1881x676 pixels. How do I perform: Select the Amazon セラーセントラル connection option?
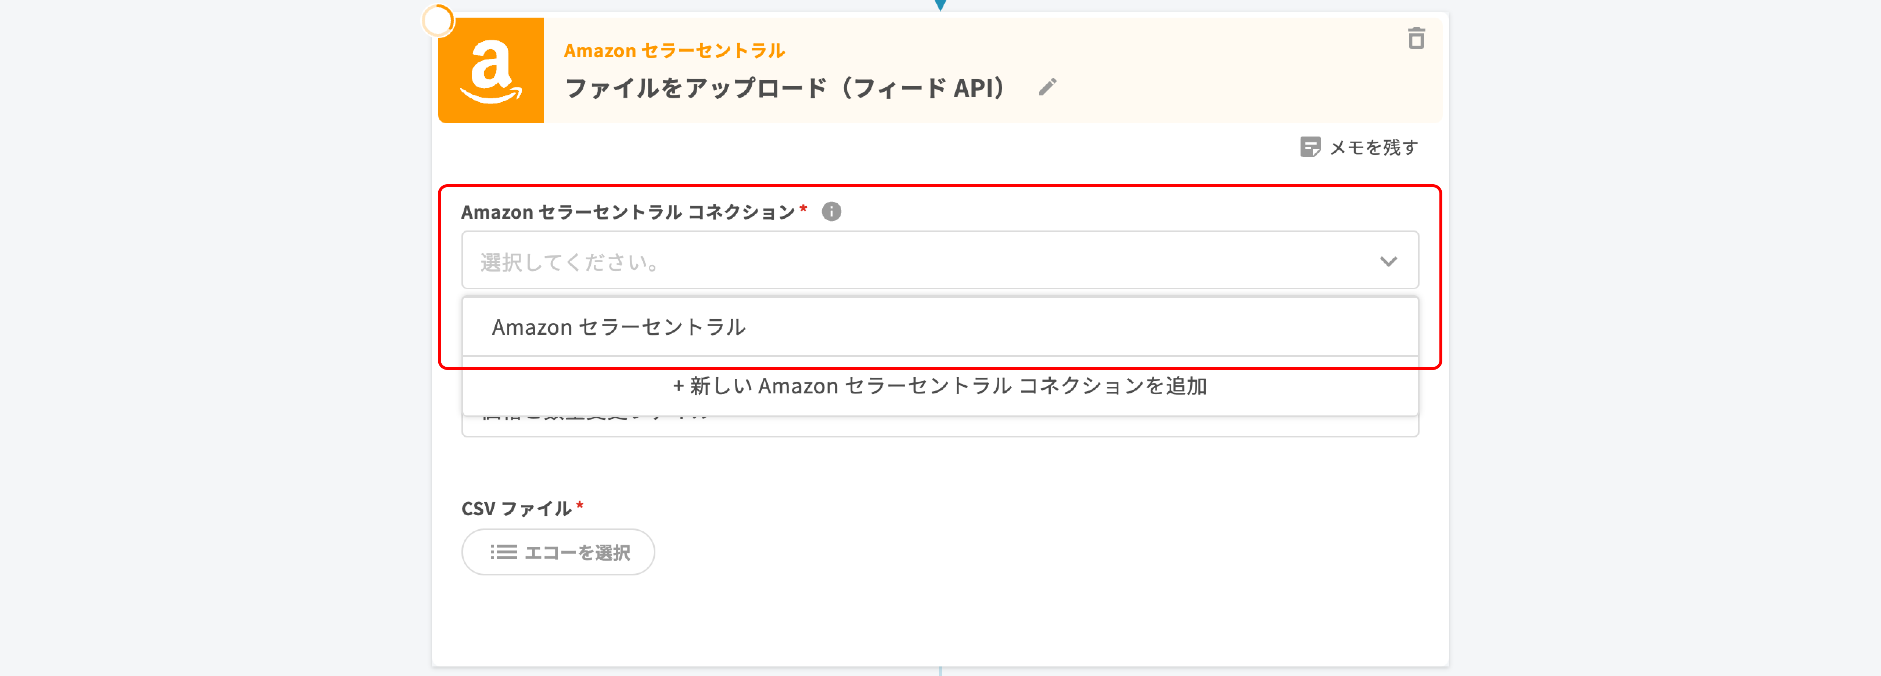click(619, 327)
